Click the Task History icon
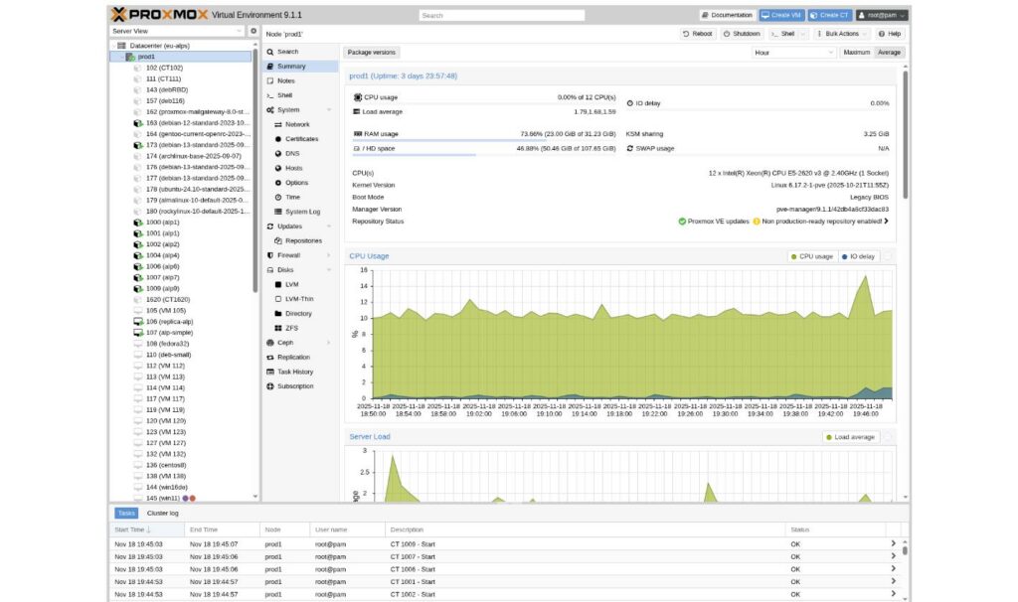The image size is (1018, 602). point(270,372)
